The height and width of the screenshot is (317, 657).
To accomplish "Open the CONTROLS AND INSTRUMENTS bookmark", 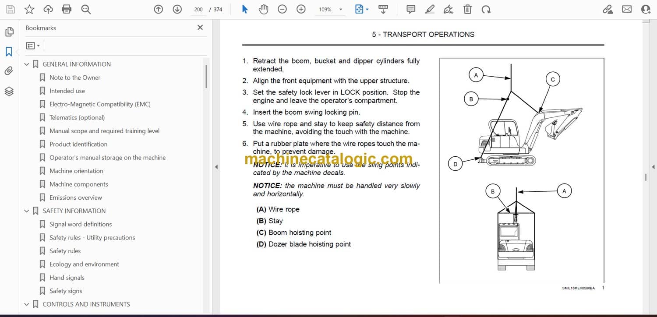I will point(86,304).
